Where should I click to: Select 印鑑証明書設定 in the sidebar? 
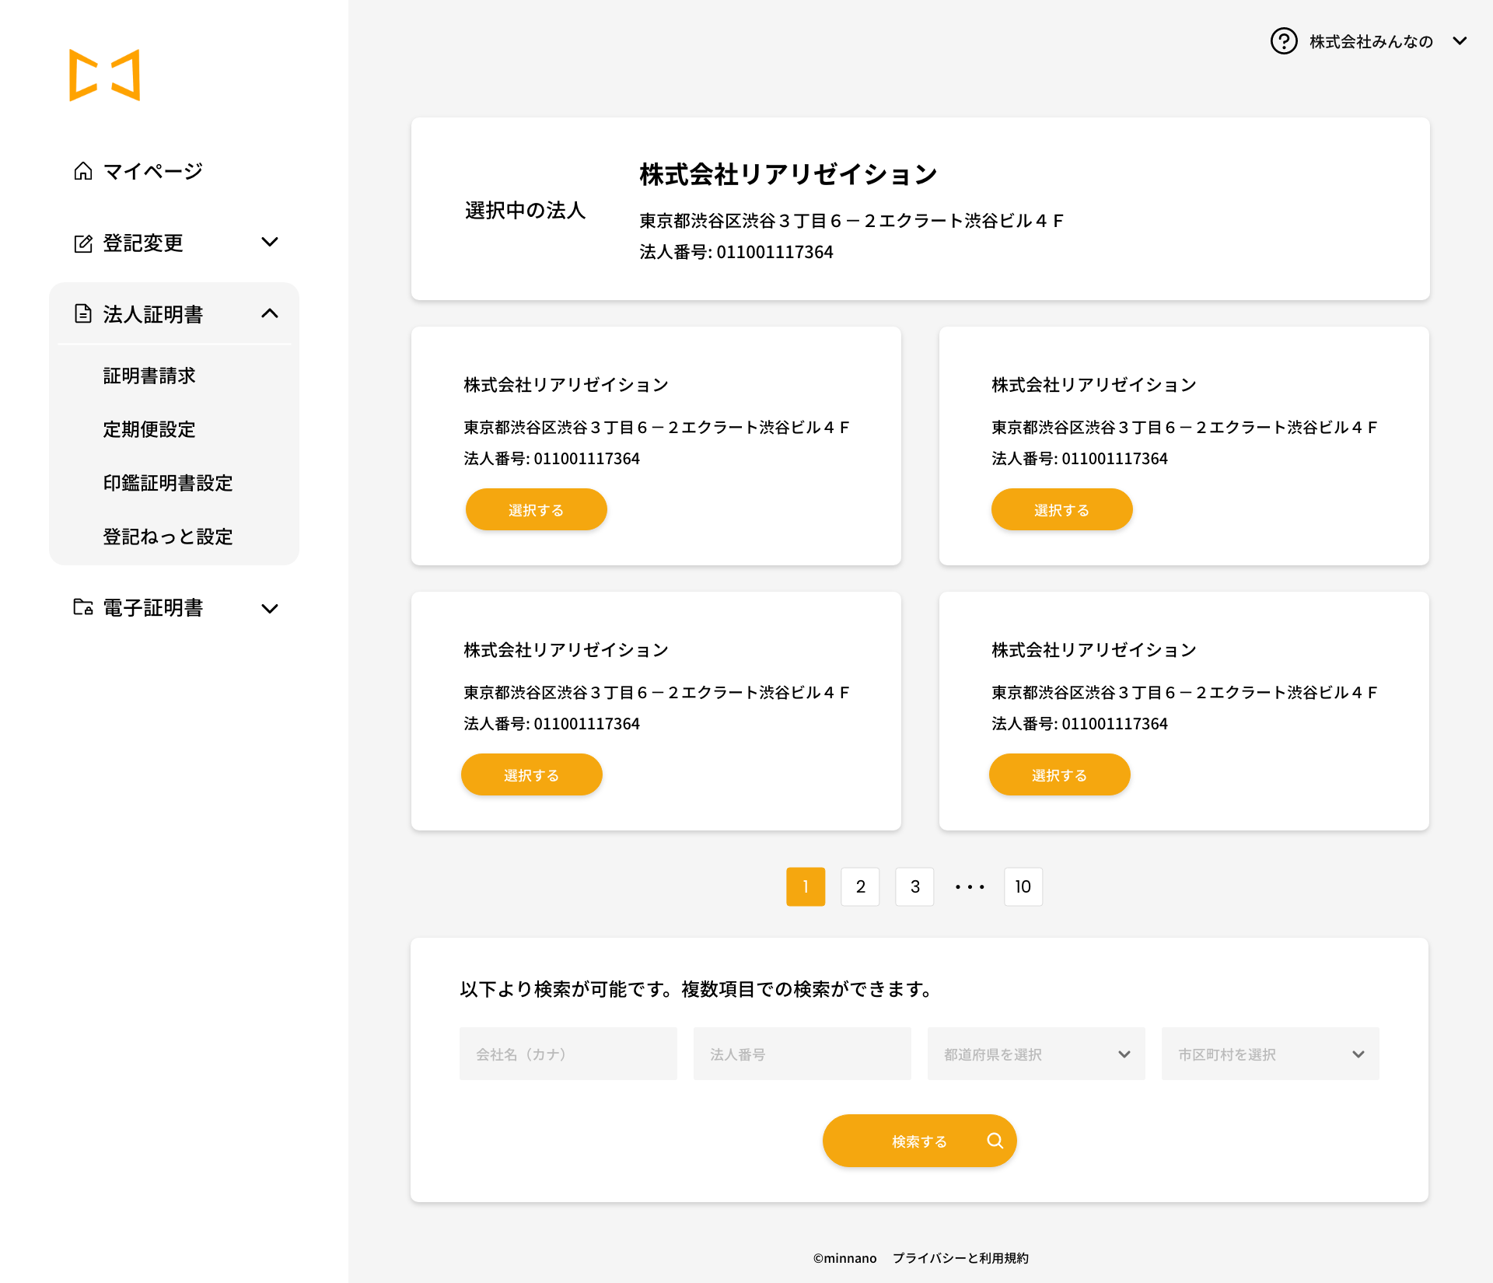coord(168,484)
